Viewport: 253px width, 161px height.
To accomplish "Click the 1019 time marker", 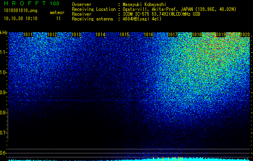I will click(x=221, y=35).
